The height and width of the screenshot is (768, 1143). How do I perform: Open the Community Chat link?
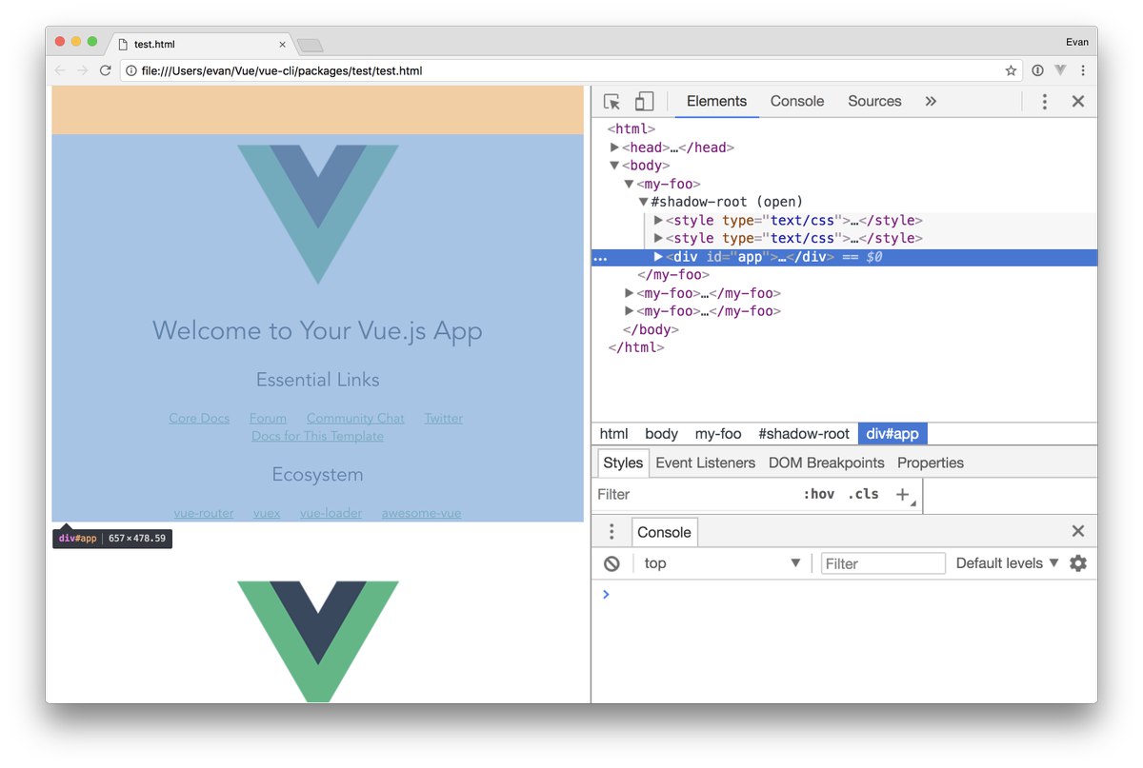(x=355, y=418)
